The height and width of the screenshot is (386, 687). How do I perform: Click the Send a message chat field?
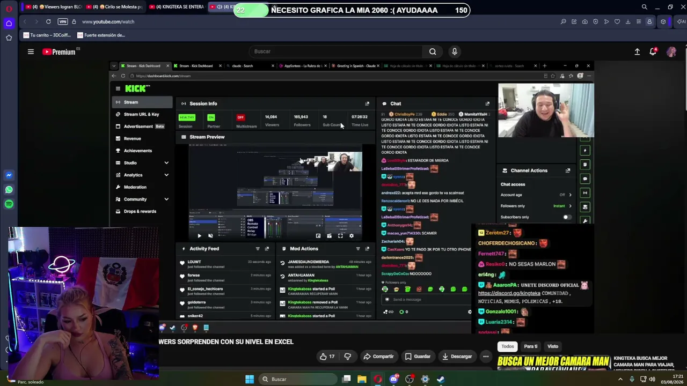pos(427,300)
